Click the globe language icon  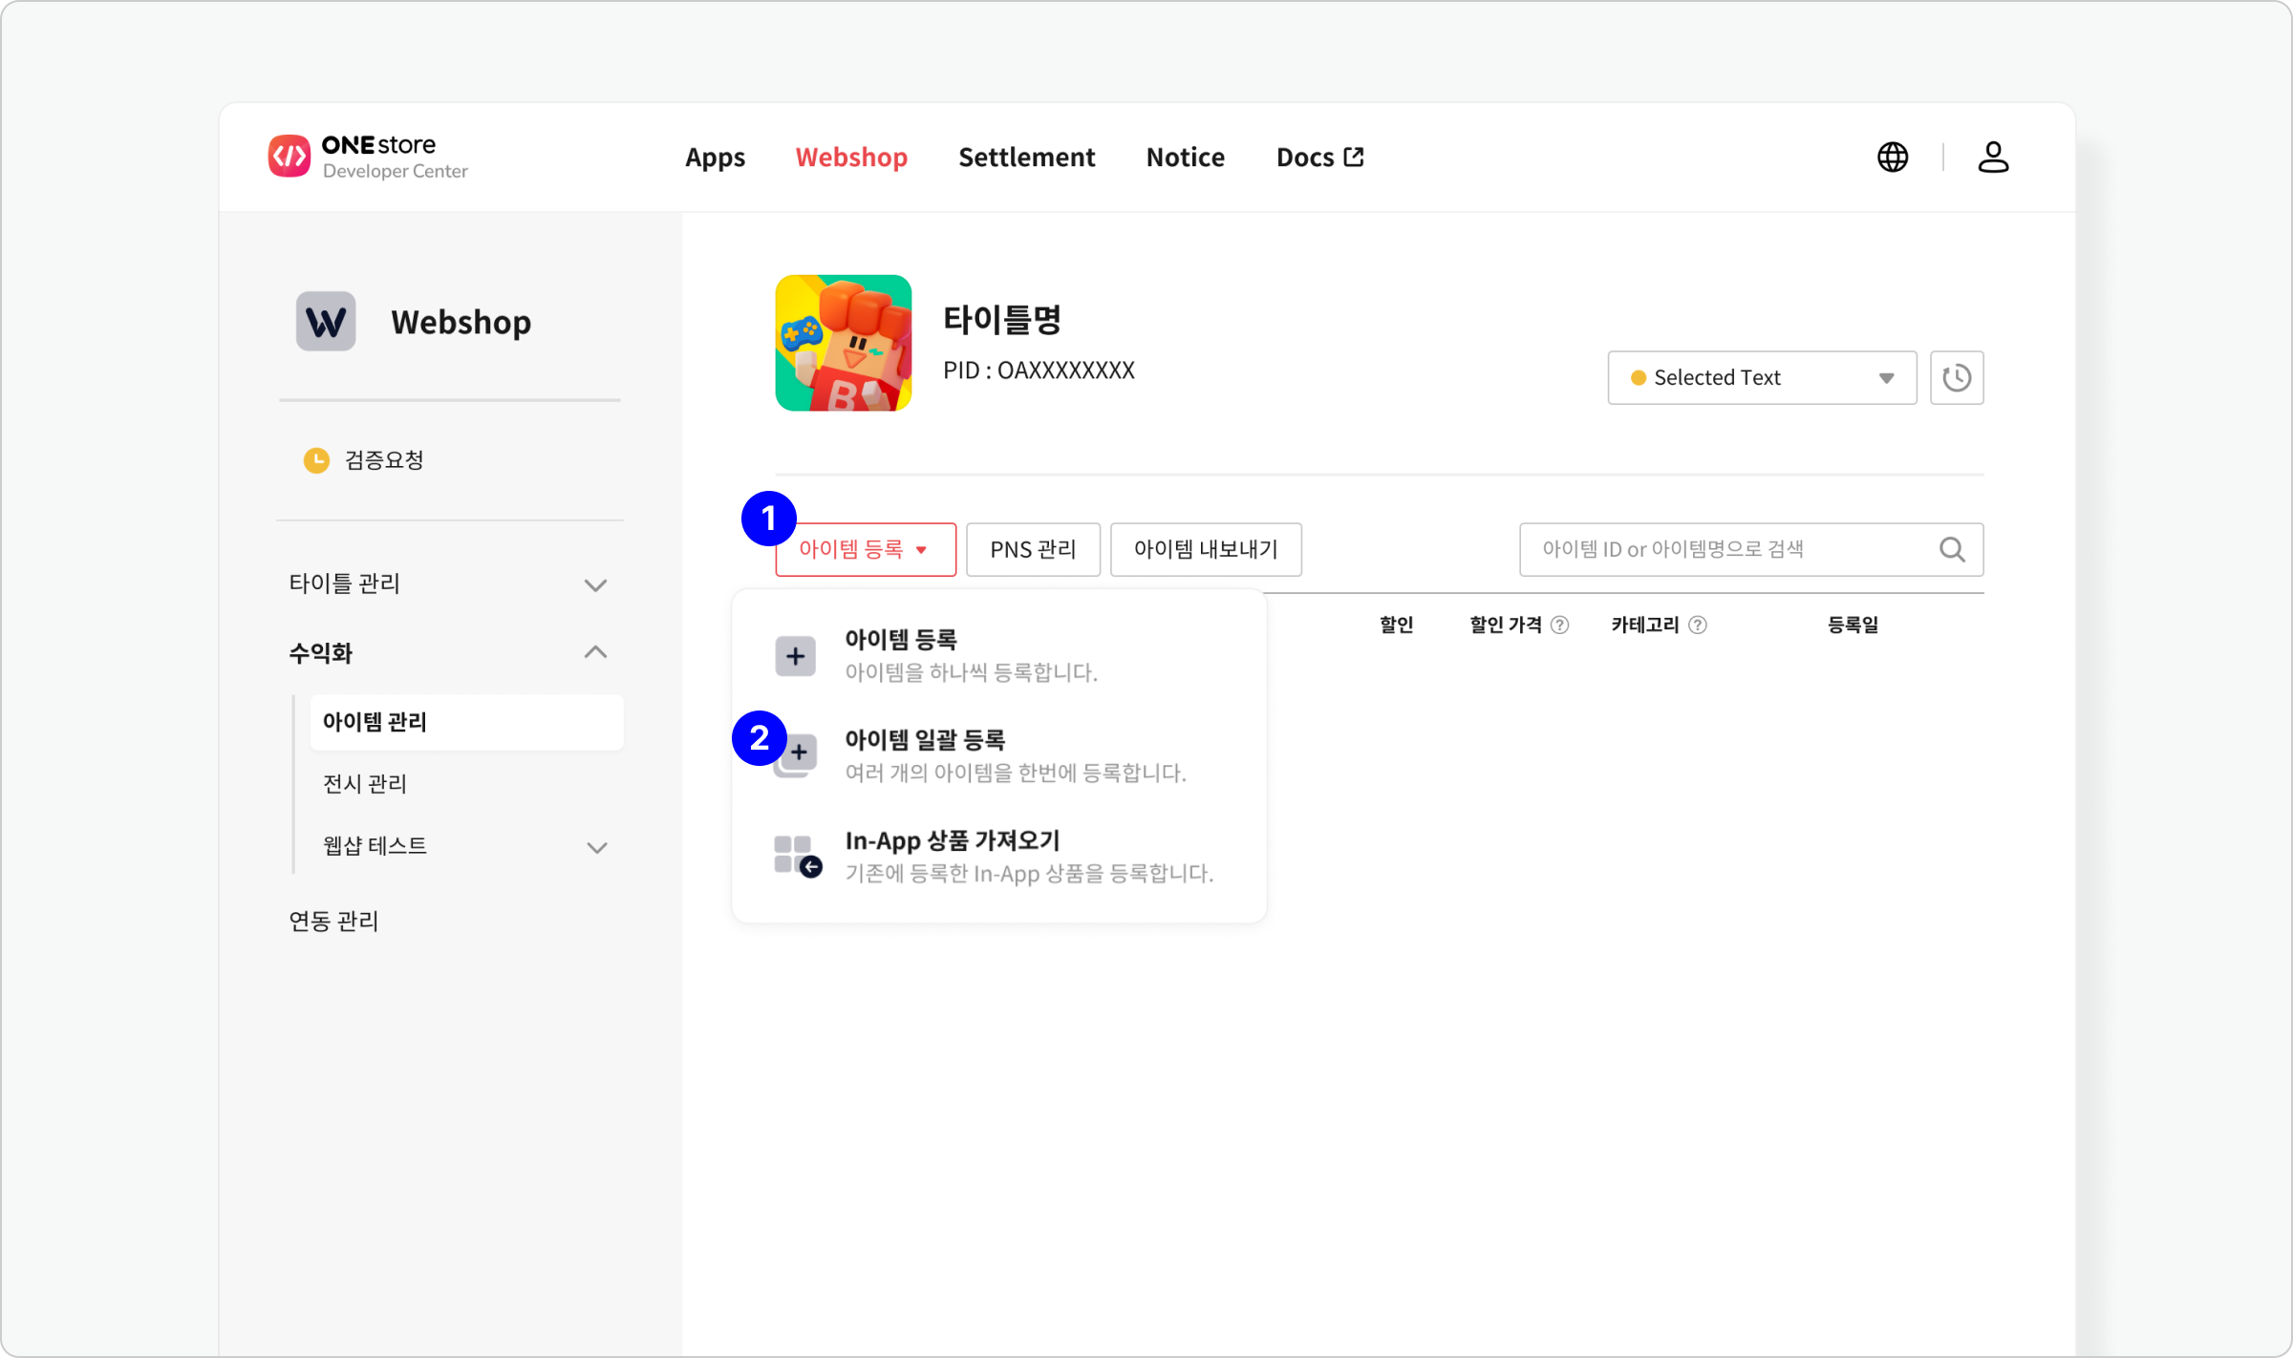pyautogui.click(x=1892, y=157)
